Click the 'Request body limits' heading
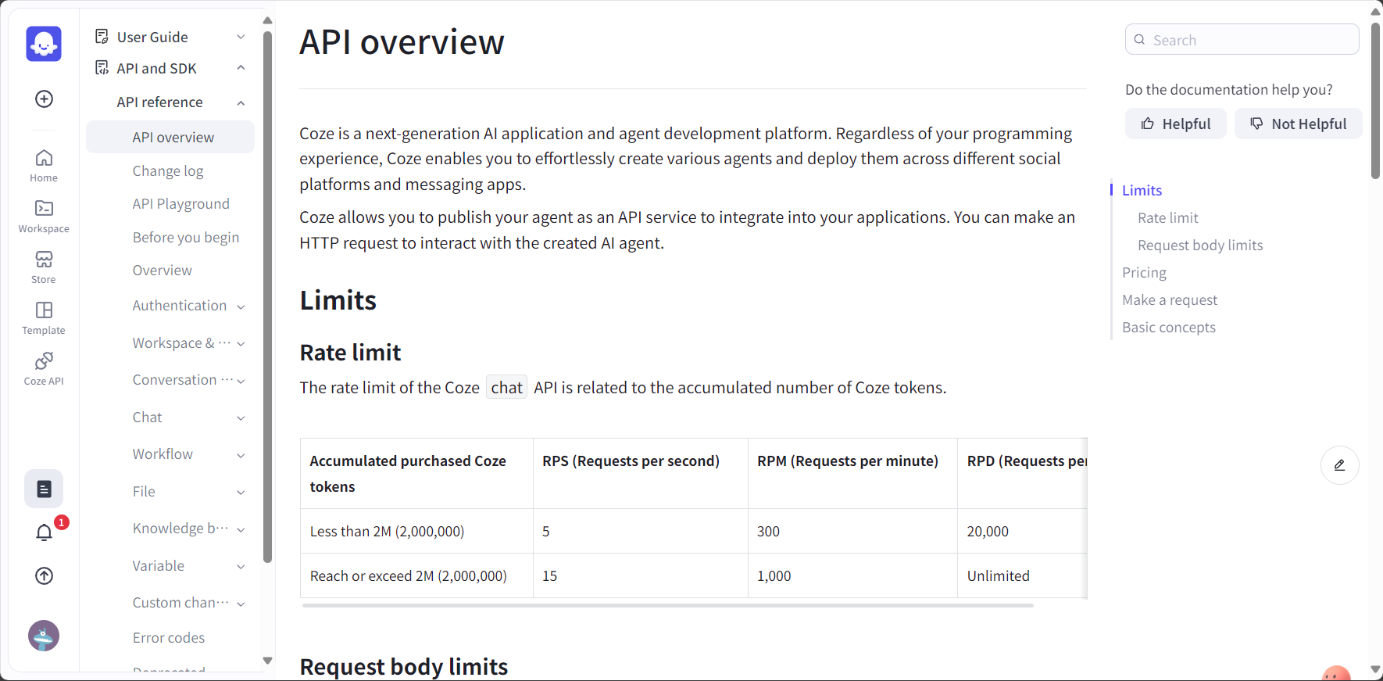 (x=404, y=666)
